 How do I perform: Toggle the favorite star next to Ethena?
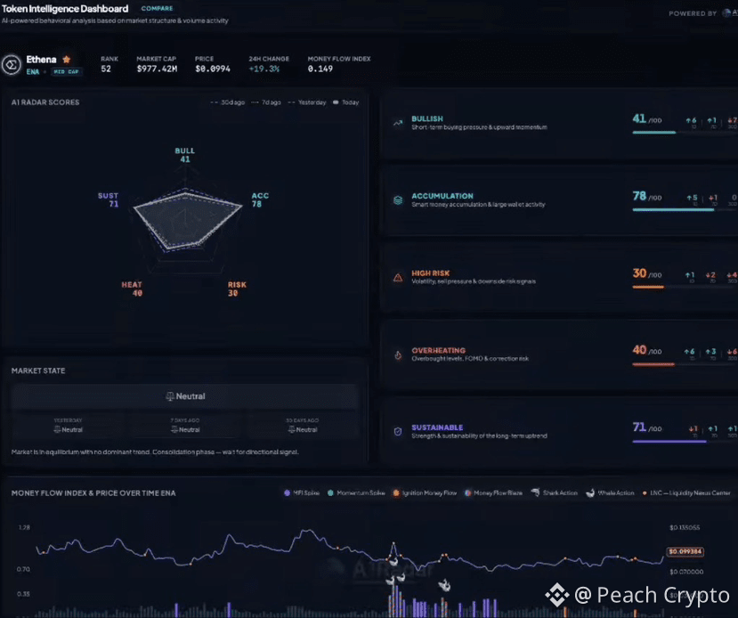67,60
